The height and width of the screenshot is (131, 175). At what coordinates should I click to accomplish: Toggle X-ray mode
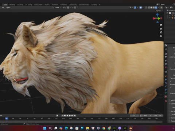146,8
